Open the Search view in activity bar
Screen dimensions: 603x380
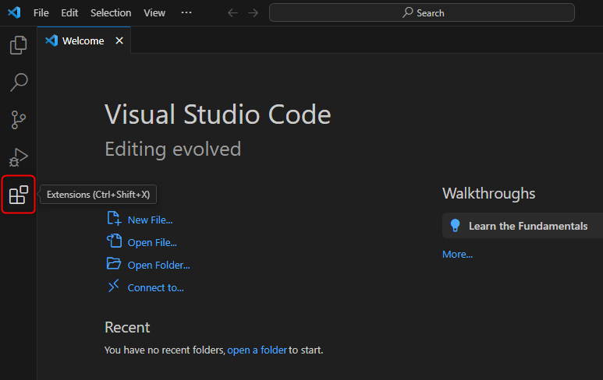18,82
